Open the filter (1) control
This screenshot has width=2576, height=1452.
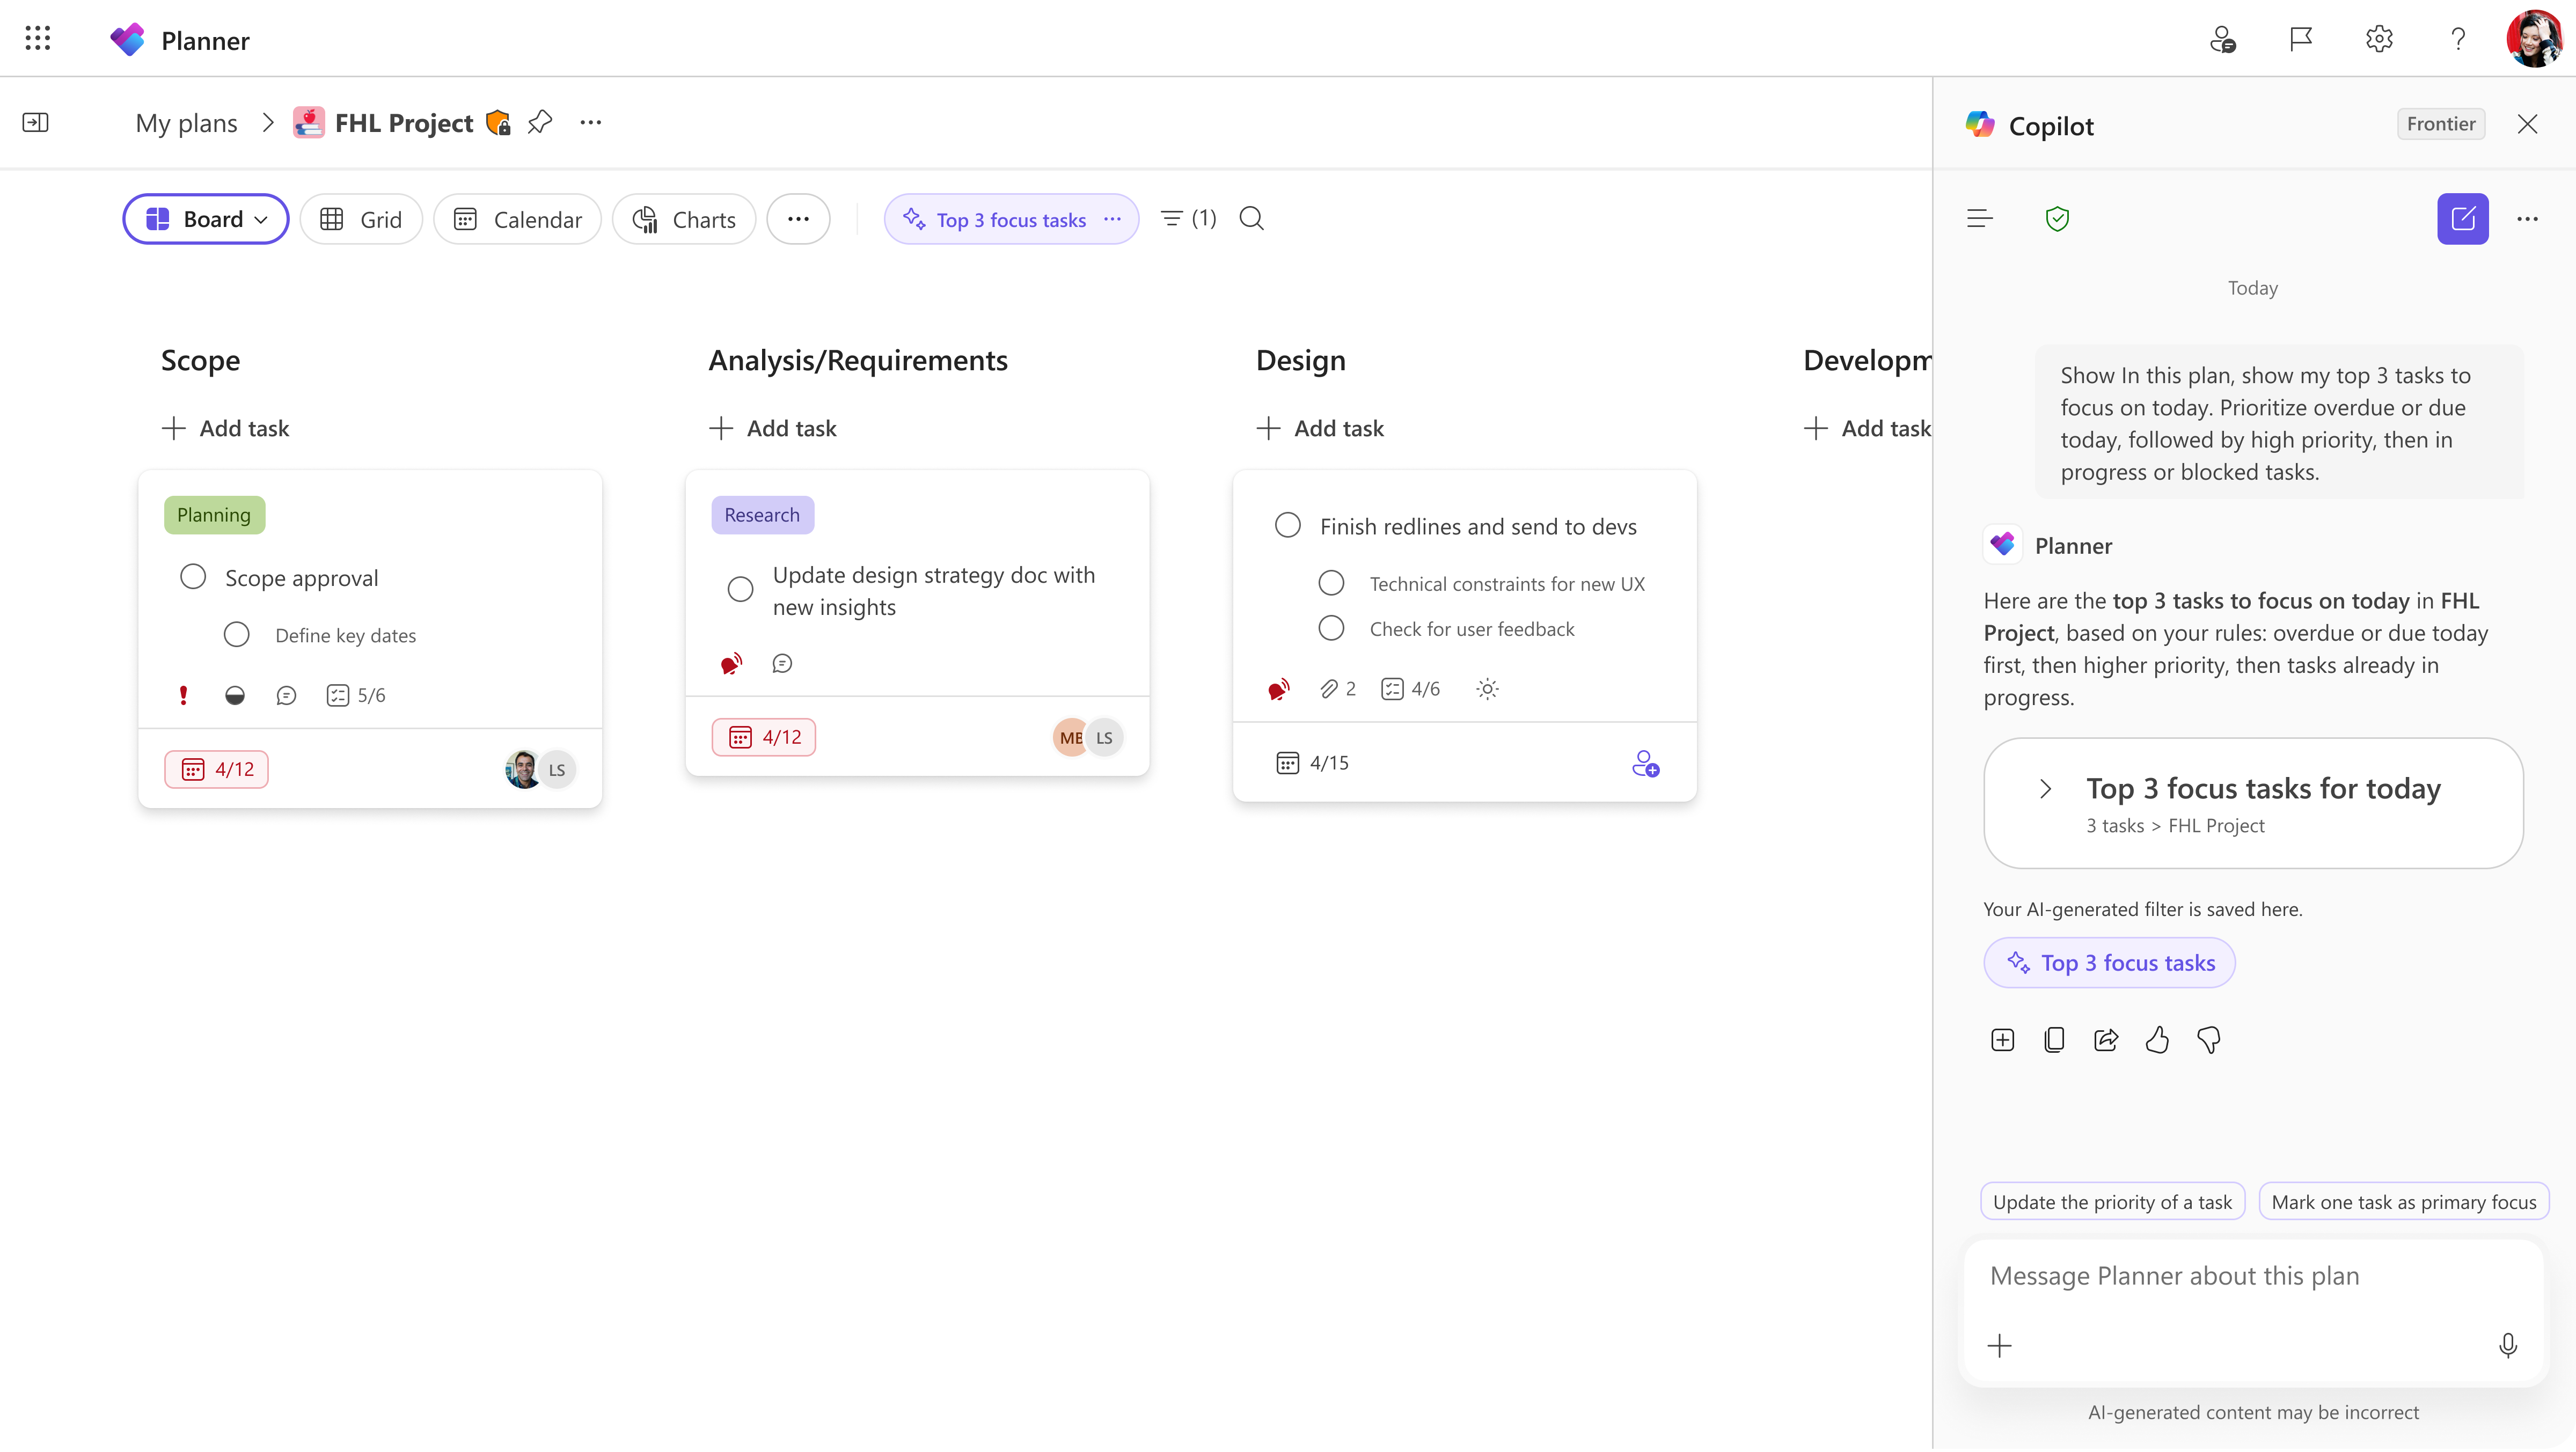click(x=1189, y=219)
